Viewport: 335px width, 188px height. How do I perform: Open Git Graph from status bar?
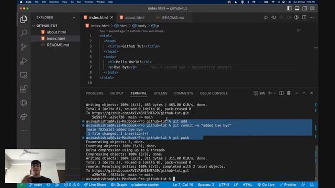click(x=119, y=184)
